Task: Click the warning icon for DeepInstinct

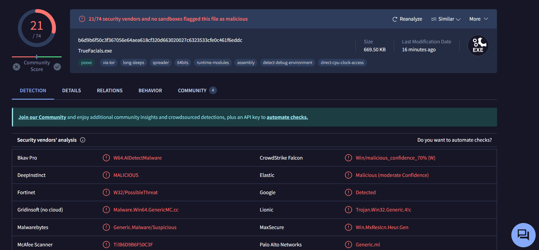Action: click(x=106, y=175)
